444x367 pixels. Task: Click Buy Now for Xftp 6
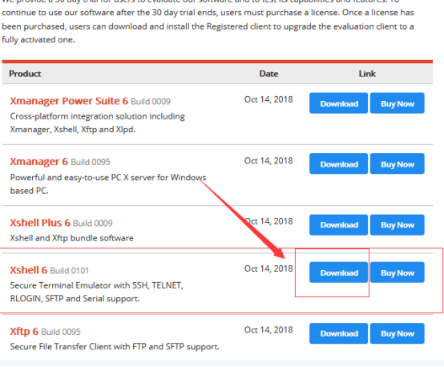point(398,333)
